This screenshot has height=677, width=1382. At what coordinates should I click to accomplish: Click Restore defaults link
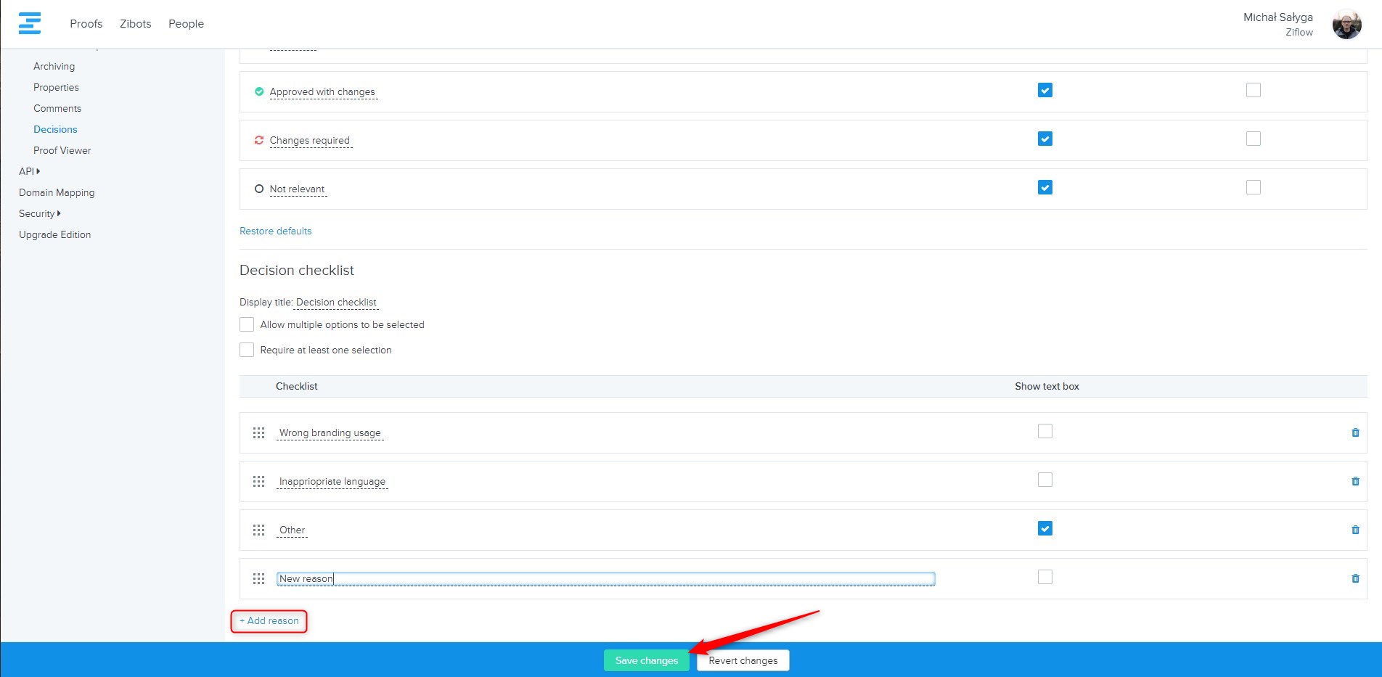(275, 231)
